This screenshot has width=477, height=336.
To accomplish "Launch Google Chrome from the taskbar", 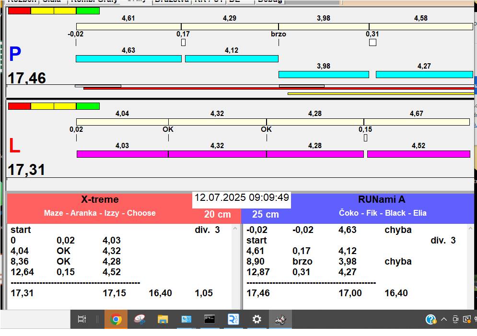I will coord(116,319).
